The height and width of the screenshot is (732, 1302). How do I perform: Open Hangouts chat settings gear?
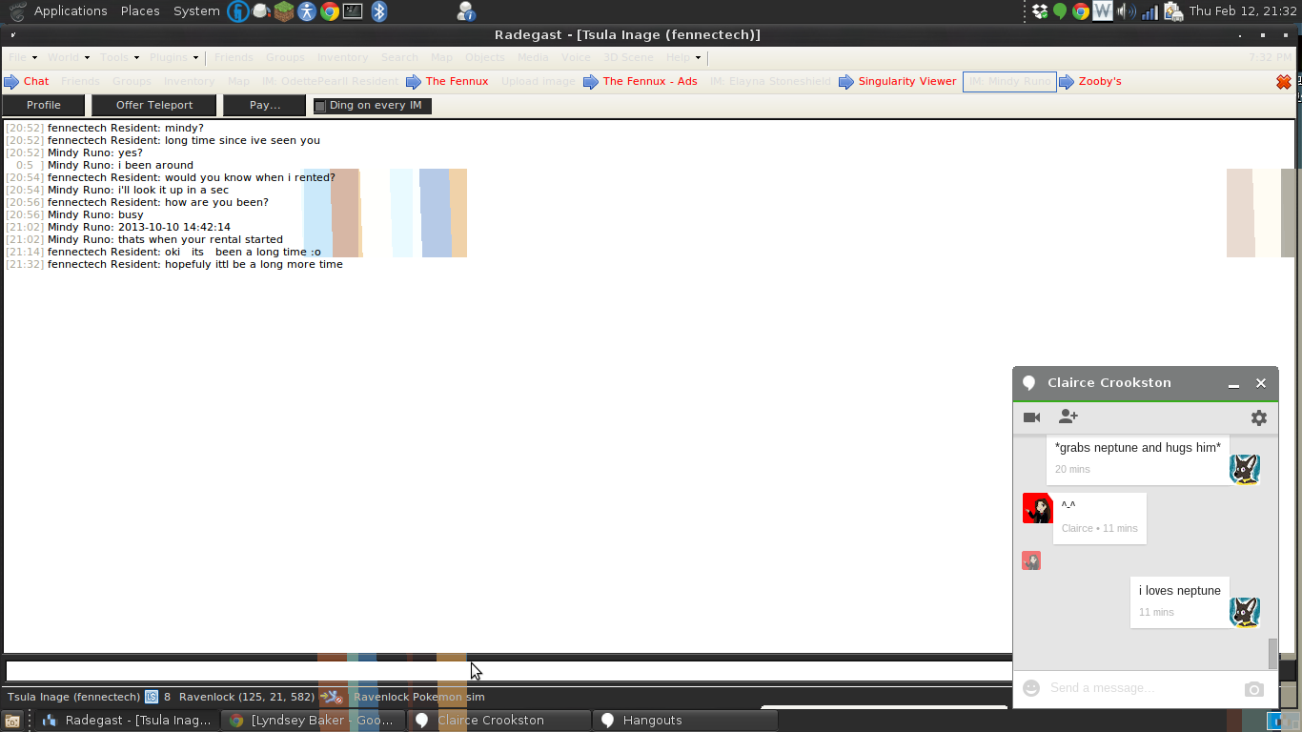point(1258,417)
